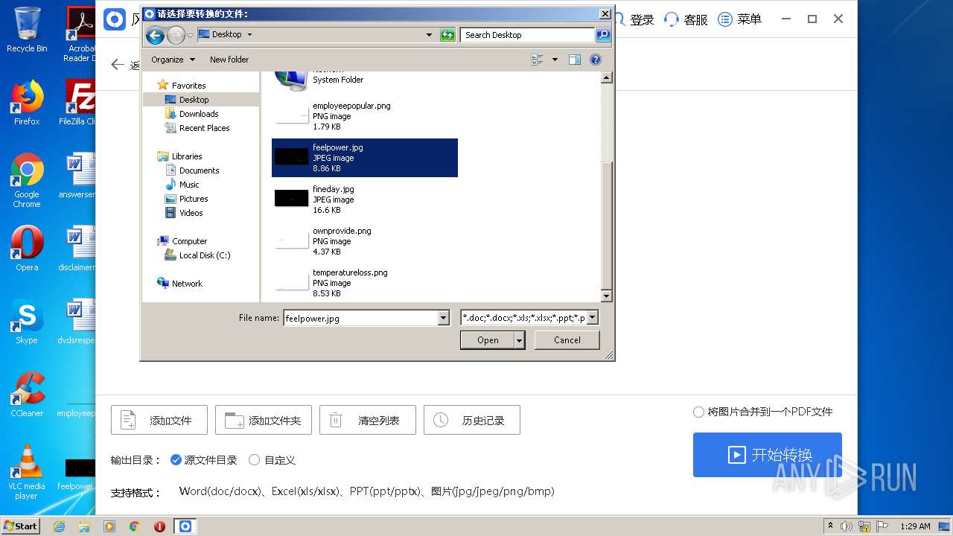This screenshot has width=953, height=536.
Task: Click the Cancel button
Action: point(567,340)
